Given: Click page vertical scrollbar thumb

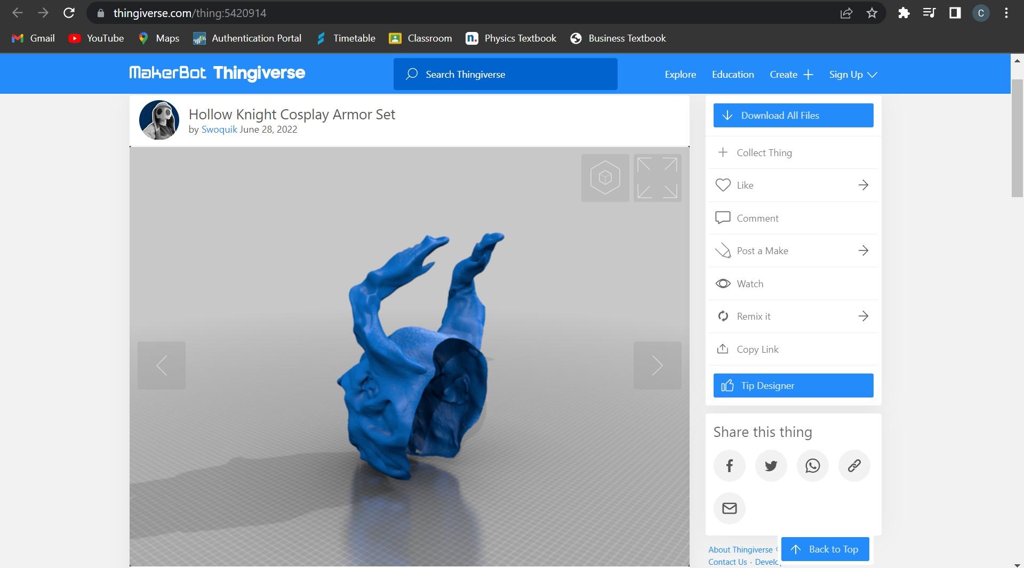Looking at the screenshot, I should click(x=1017, y=139).
